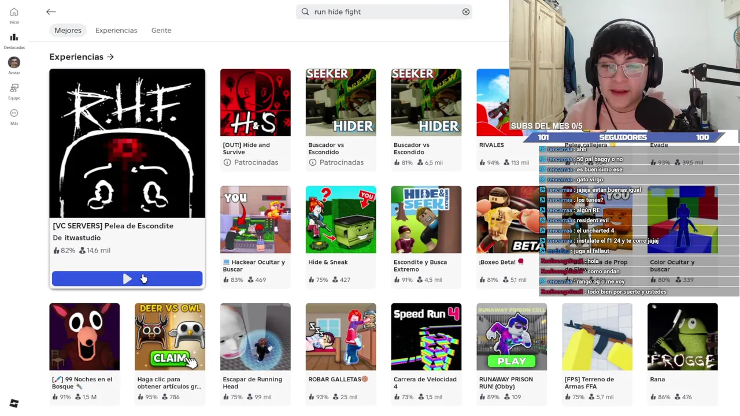
Task: Switch to the Gente tab
Action: (161, 30)
